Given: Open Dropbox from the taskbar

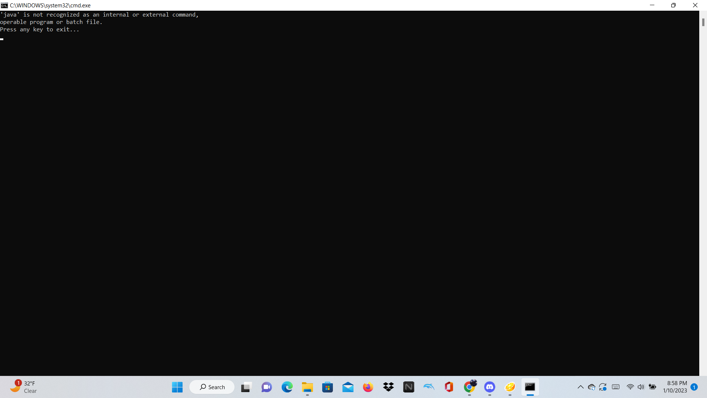Looking at the screenshot, I should click(388, 387).
